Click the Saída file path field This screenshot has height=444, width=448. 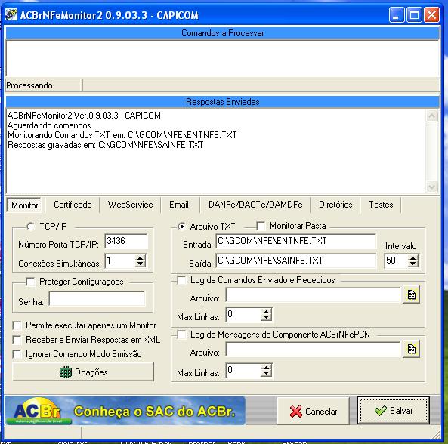pyautogui.click(x=295, y=261)
